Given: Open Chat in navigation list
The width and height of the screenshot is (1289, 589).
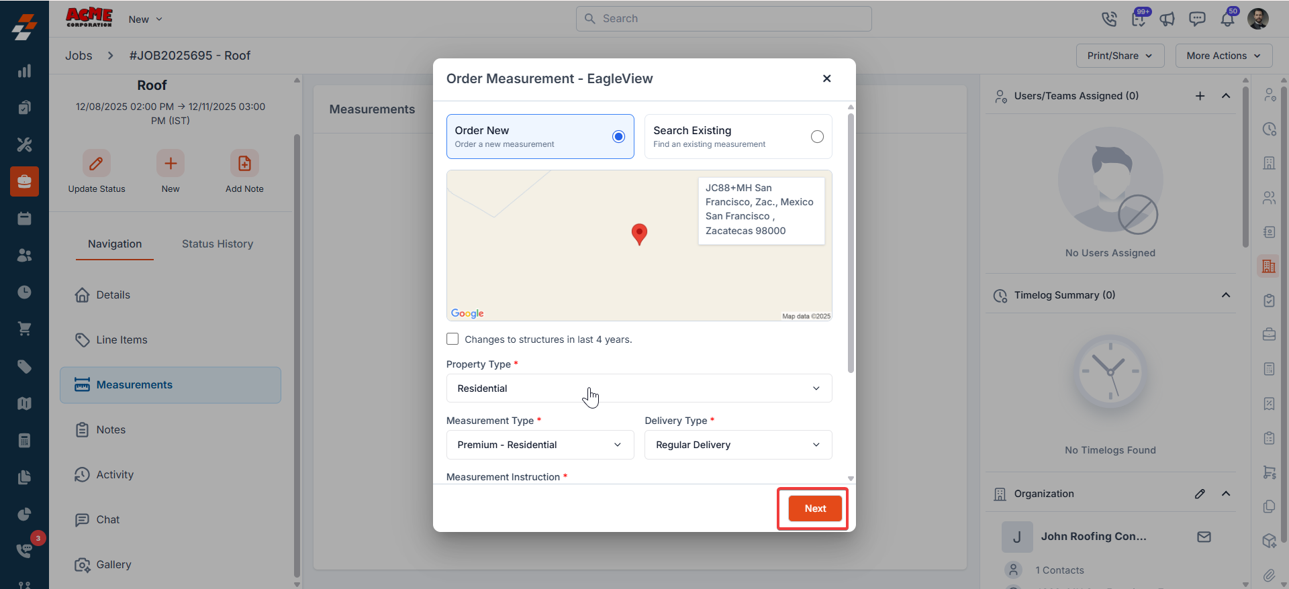Looking at the screenshot, I should (171, 520).
